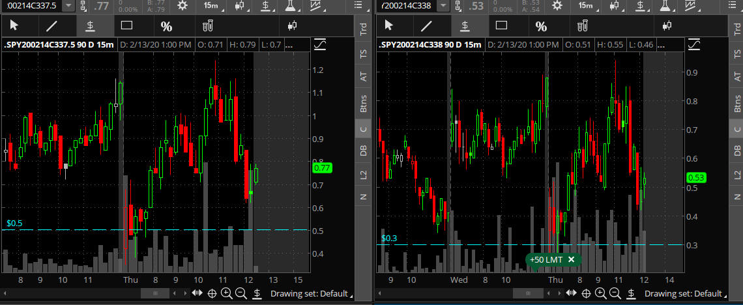The image size is (743, 305).
Task: Choose the rectangle drawing tool in the right chart
Action: [x=501, y=25]
